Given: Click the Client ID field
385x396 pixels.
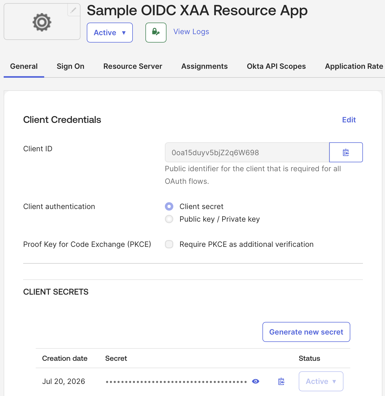Looking at the screenshot, I should click(247, 152).
